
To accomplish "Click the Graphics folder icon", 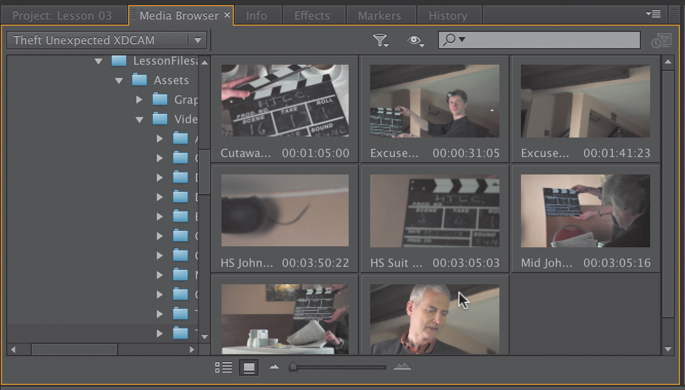I will coord(160,100).
